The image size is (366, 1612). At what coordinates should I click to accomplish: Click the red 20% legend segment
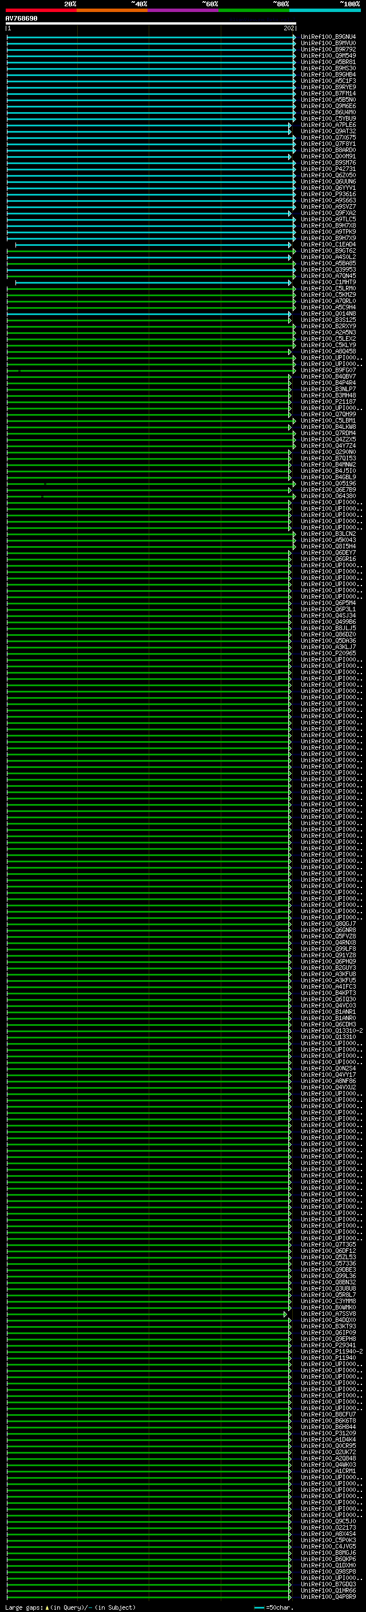click(x=41, y=10)
